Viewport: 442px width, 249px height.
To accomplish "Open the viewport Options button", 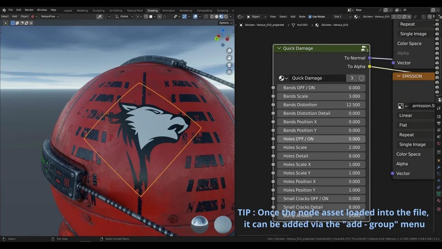I will [225, 22].
